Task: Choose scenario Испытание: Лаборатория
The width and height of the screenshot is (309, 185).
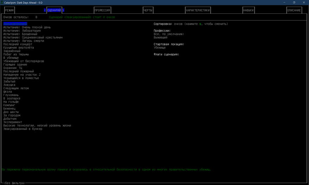Action: click(22, 31)
